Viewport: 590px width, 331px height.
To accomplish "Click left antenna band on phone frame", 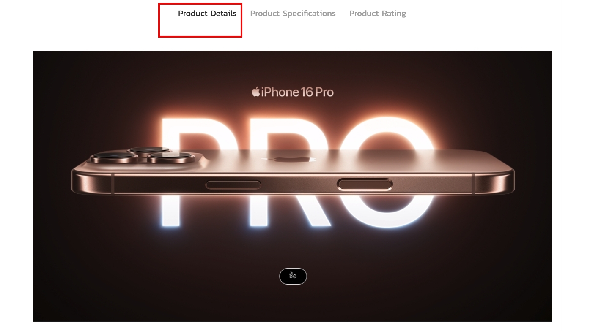I will click(113, 184).
